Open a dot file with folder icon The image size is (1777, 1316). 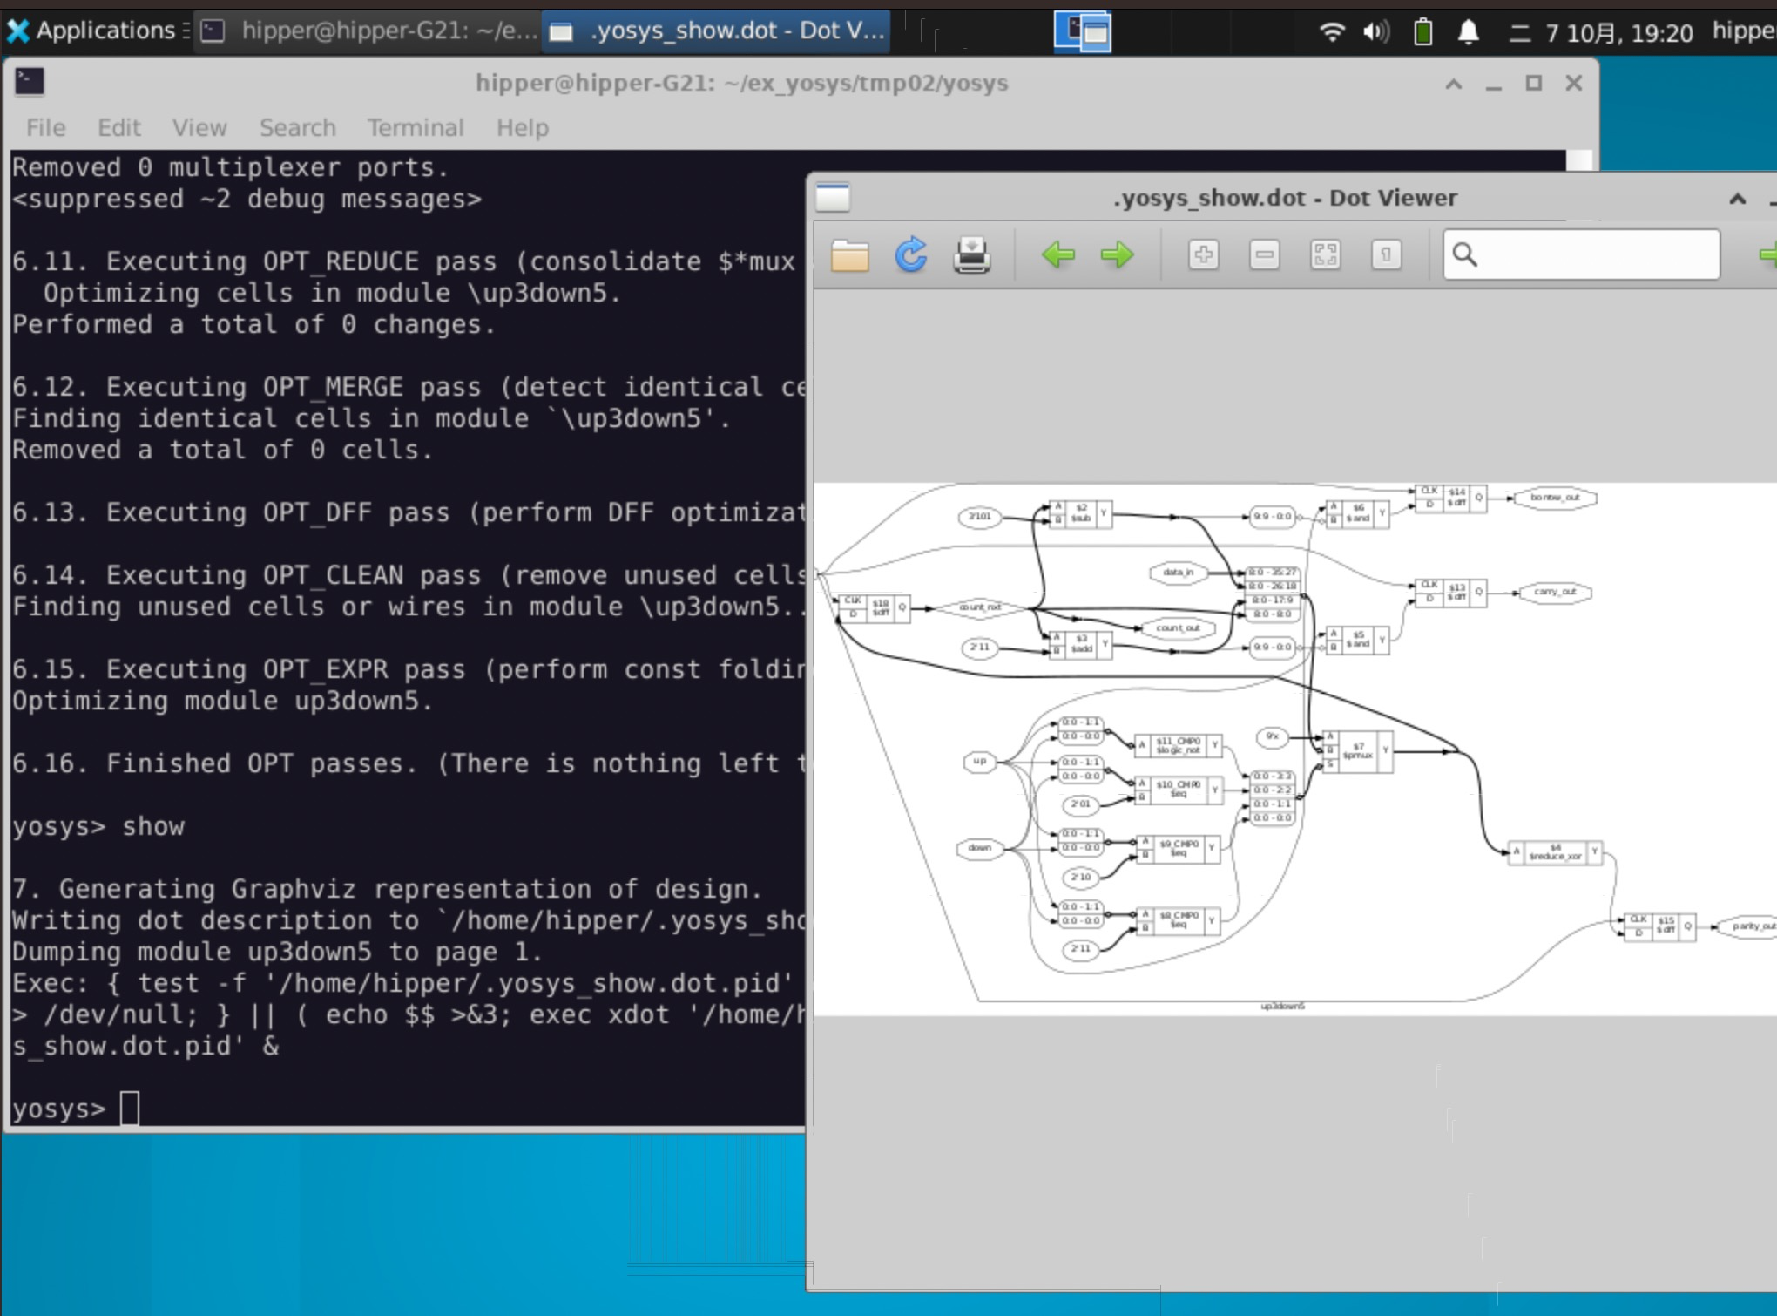click(x=849, y=255)
